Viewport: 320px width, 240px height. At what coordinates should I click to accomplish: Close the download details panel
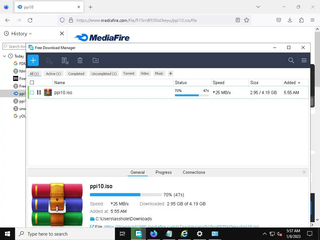304,172
